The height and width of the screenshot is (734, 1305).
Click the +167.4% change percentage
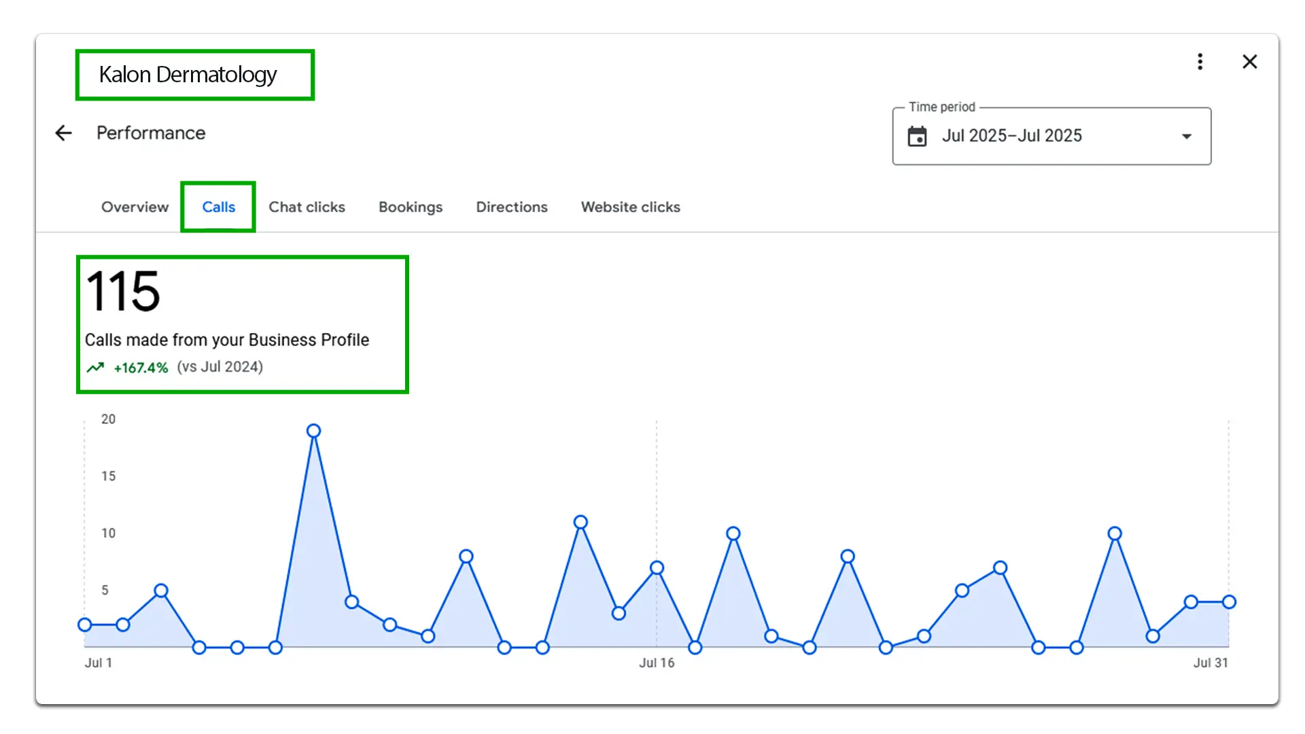(x=141, y=368)
